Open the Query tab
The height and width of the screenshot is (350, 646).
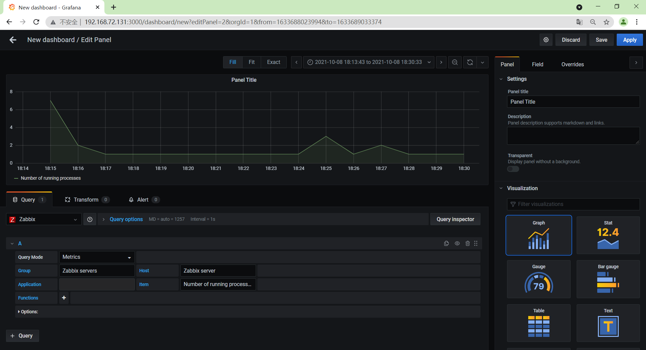coord(29,200)
